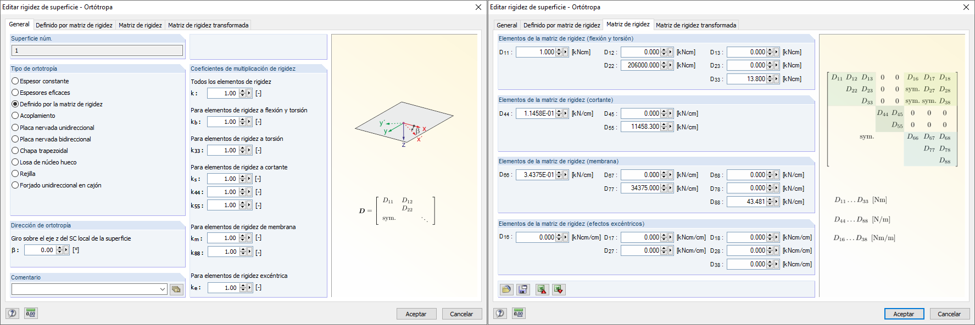
Task: Step the D77 value spinner arrows
Action: pyautogui.click(x=664, y=188)
